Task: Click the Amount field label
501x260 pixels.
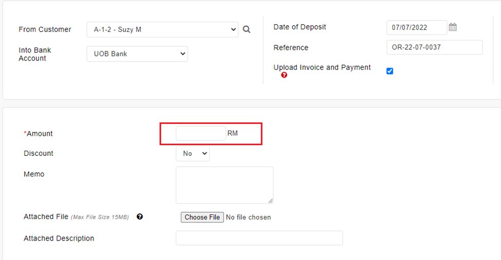Action: coord(40,134)
